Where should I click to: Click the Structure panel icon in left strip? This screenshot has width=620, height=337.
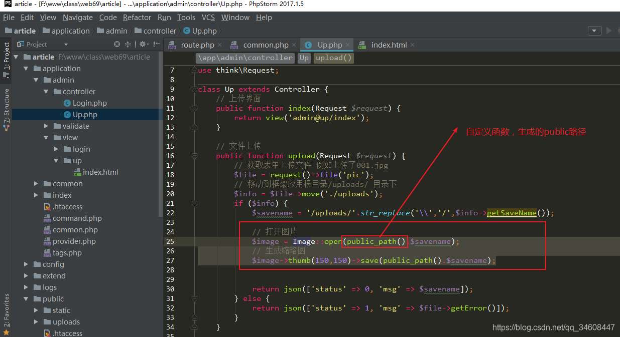click(6, 128)
